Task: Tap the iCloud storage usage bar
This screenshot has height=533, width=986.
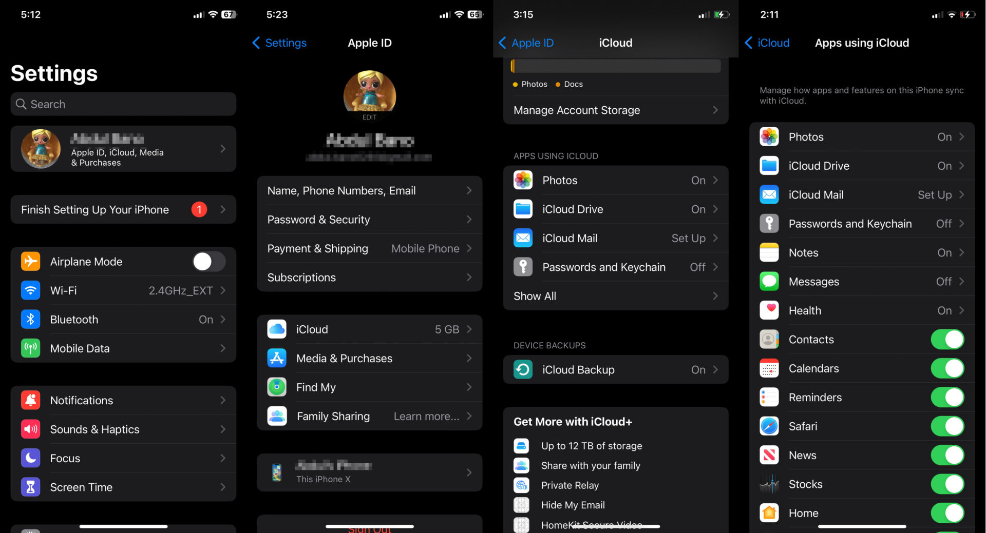Action: pyautogui.click(x=616, y=66)
